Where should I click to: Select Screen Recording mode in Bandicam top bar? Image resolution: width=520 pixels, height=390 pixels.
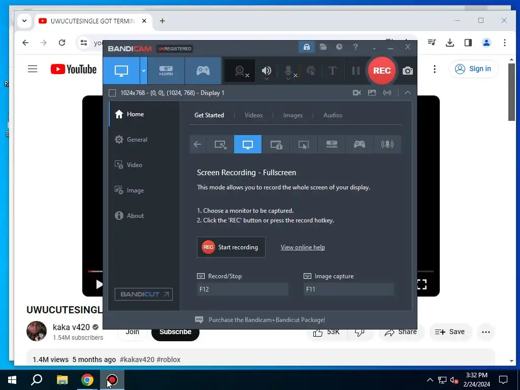(x=121, y=71)
